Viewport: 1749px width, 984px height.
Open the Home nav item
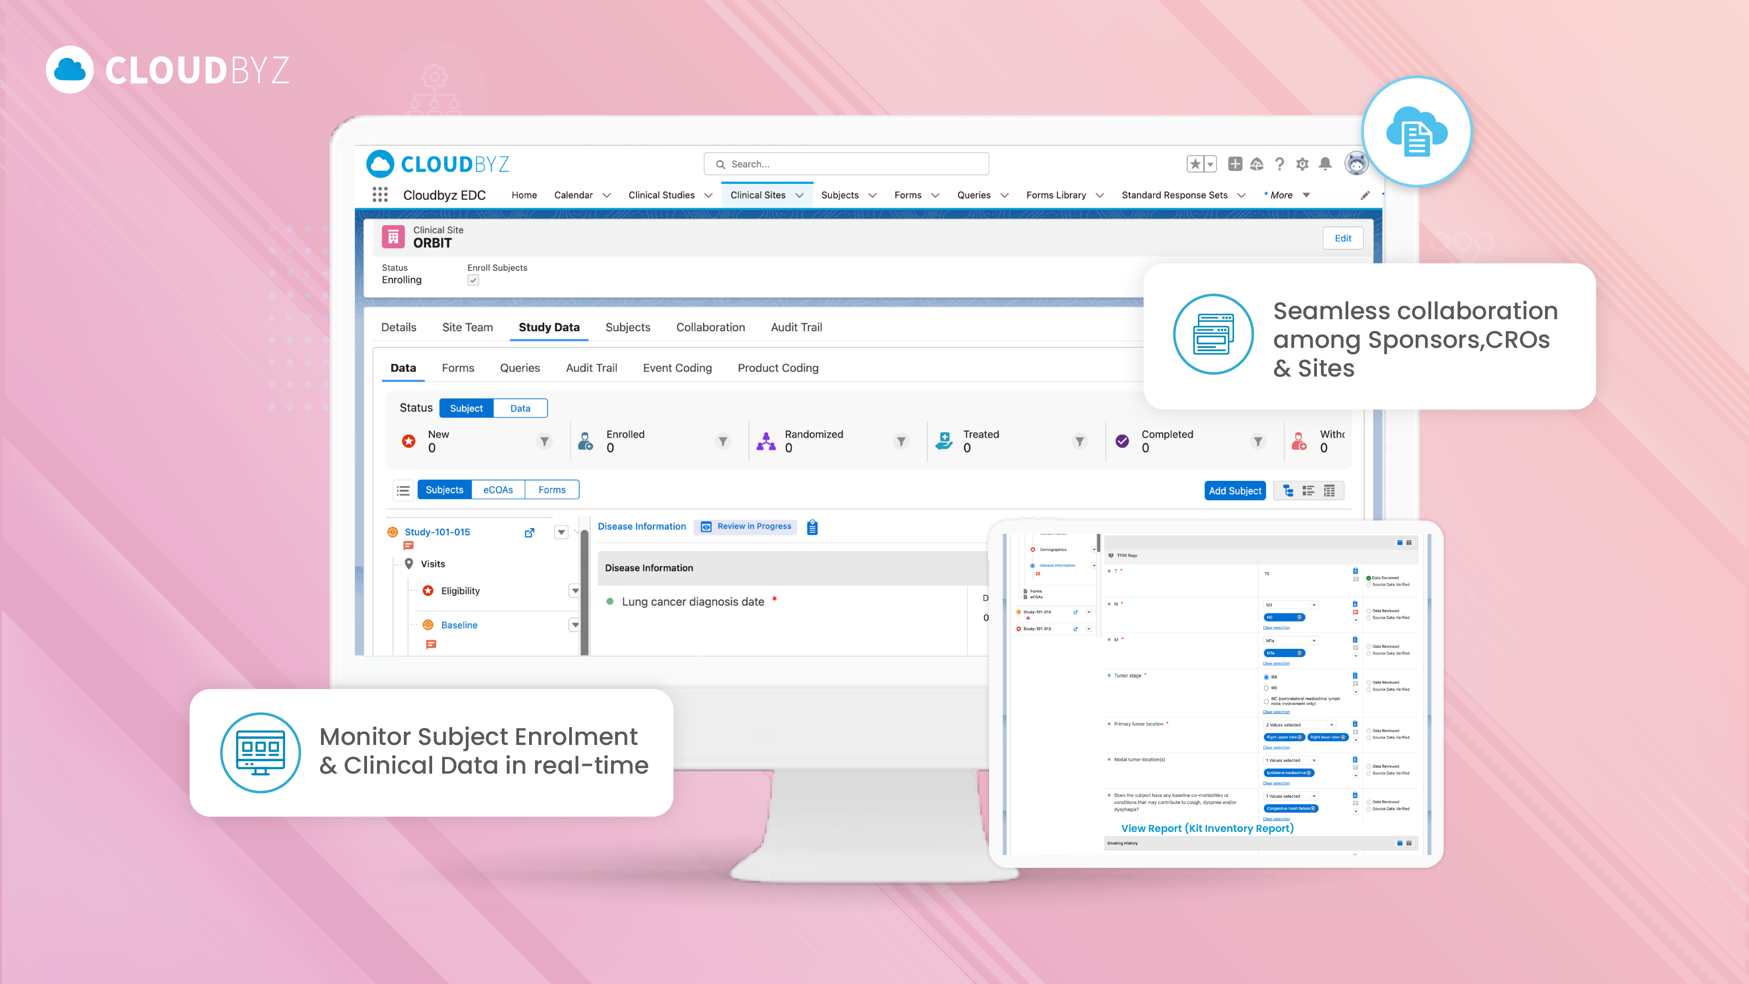pyautogui.click(x=524, y=196)
